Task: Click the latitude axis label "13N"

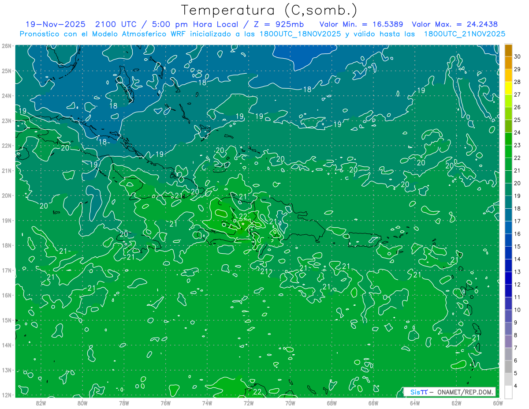Action: pyautogui.click(x=6, y=370)
